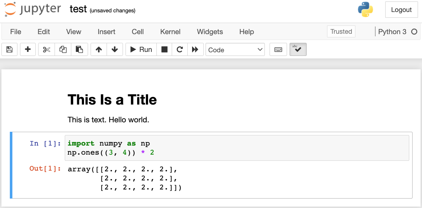Copy selected cells icon

63,50
